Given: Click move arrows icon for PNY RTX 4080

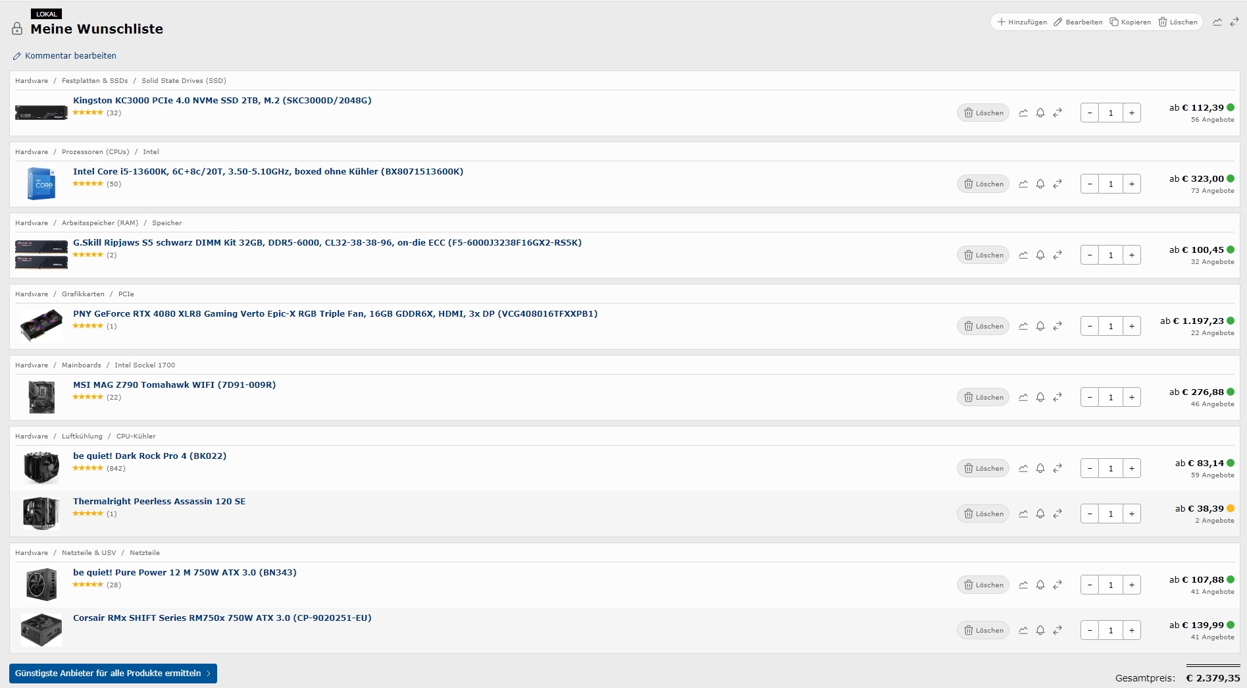Looking at the screenshot, I should click(1057, 326).
